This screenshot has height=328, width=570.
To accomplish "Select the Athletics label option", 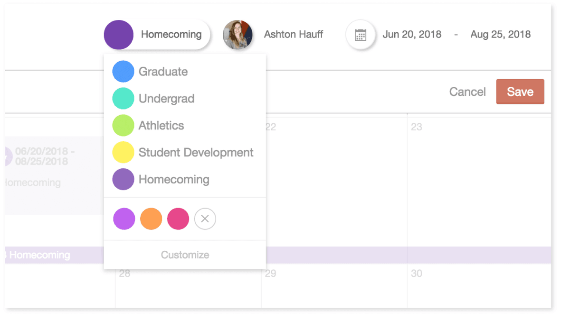I will pyautogui.click(x=161, y=125).
